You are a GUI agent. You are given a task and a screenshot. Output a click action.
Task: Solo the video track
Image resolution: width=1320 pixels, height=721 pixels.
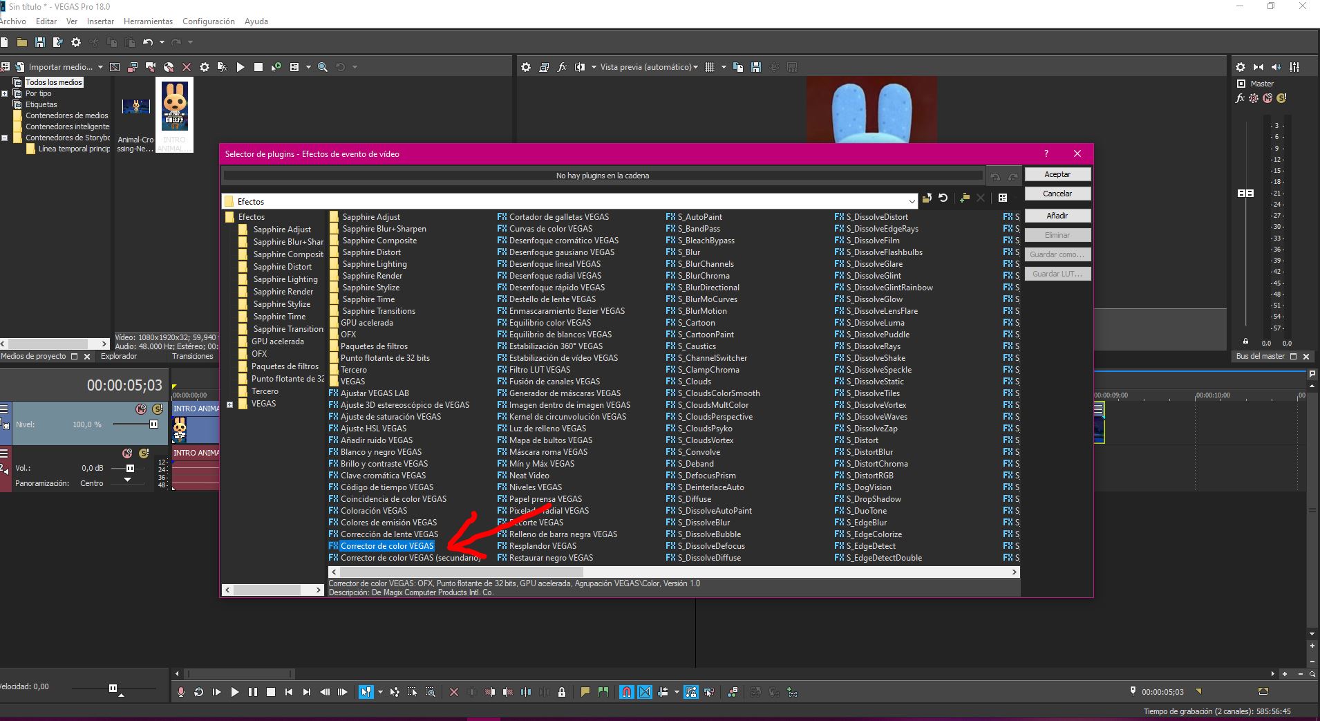[158, 409]
